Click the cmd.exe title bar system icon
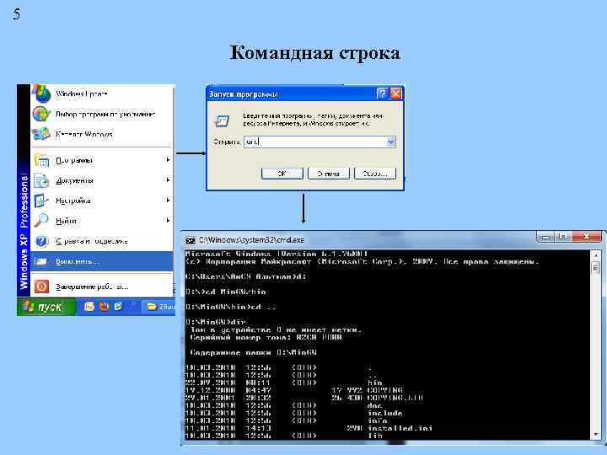This screenshot has width=607, height=455. click(x=190, y=240)
